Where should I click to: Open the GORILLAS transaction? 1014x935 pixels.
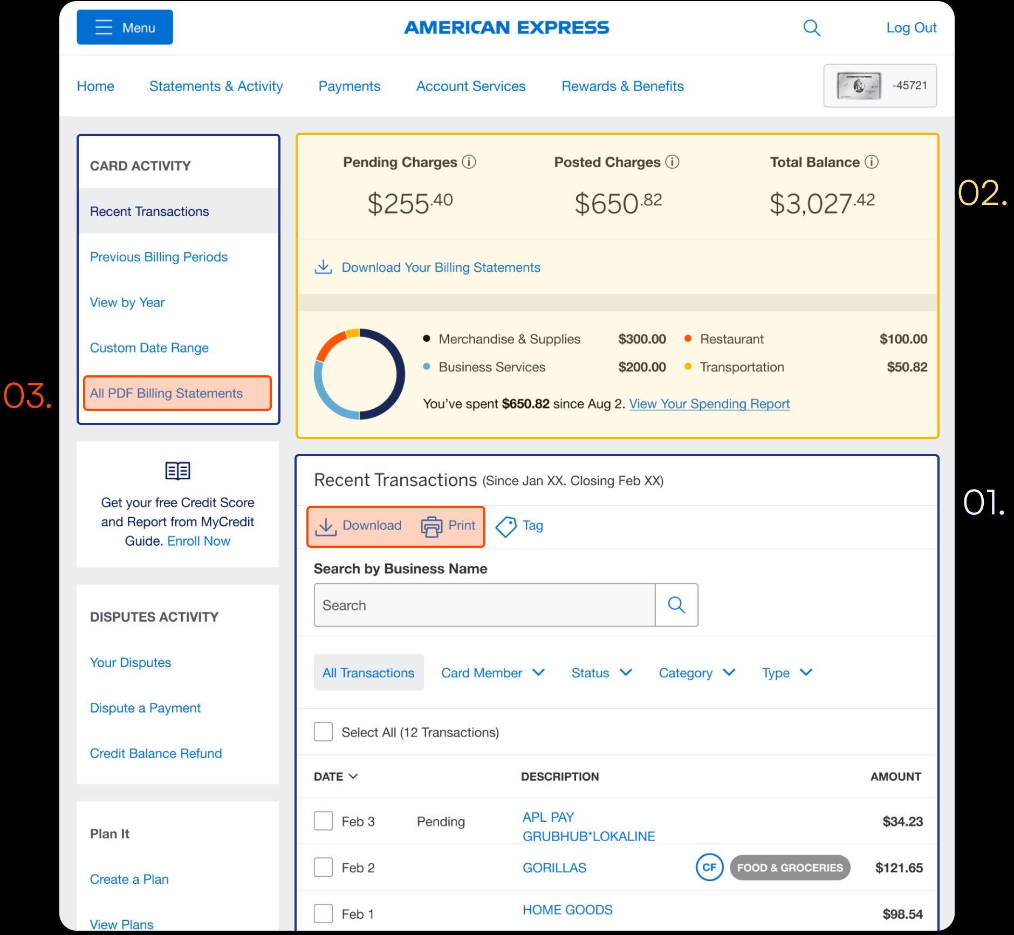click(554, 868)
